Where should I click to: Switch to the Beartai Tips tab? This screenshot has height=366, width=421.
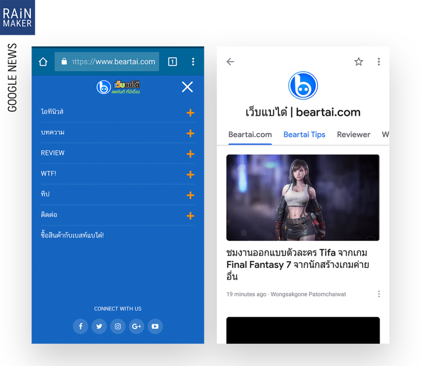click(304, 134)
